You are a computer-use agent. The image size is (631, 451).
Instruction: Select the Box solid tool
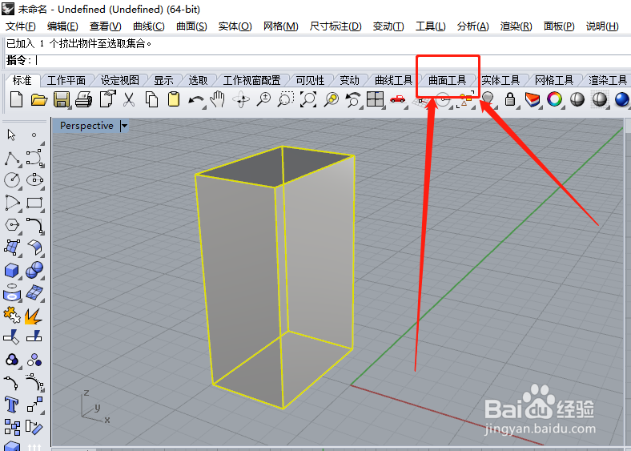(12, 270)
